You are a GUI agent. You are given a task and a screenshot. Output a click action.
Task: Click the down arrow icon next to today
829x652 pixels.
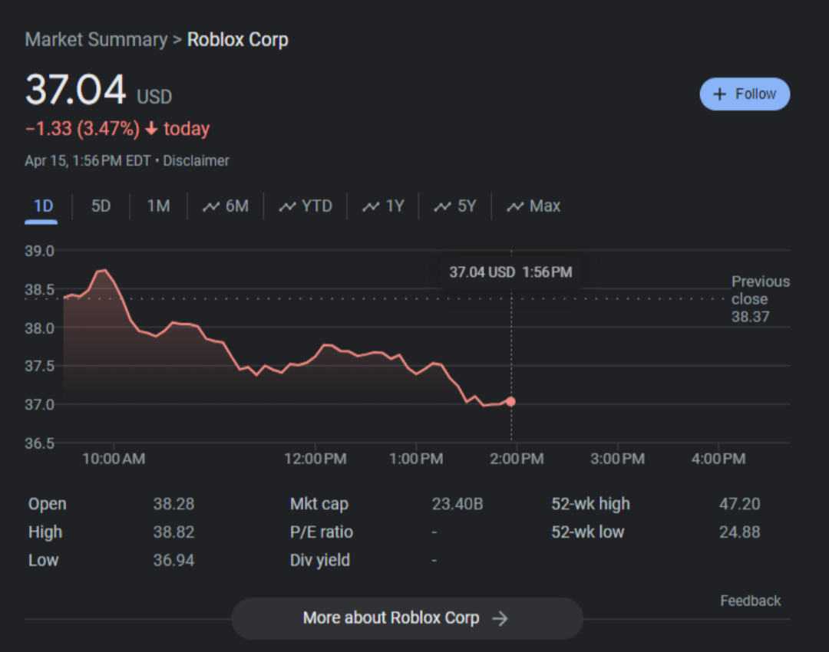click(152, 128)
